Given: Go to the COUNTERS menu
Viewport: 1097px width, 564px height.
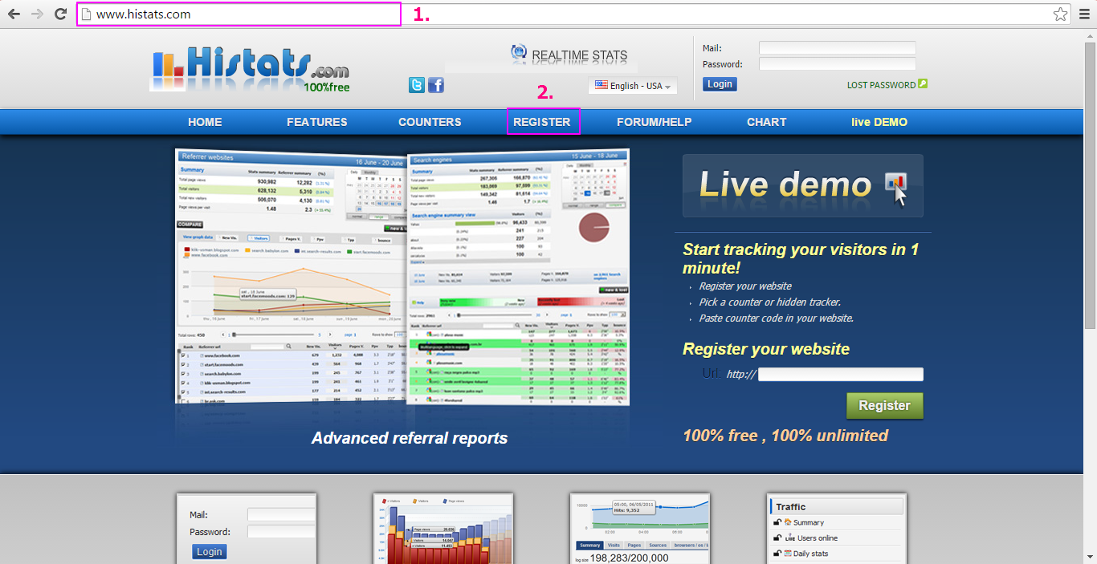Looking at the screenshot, I should tap(430, 122).
